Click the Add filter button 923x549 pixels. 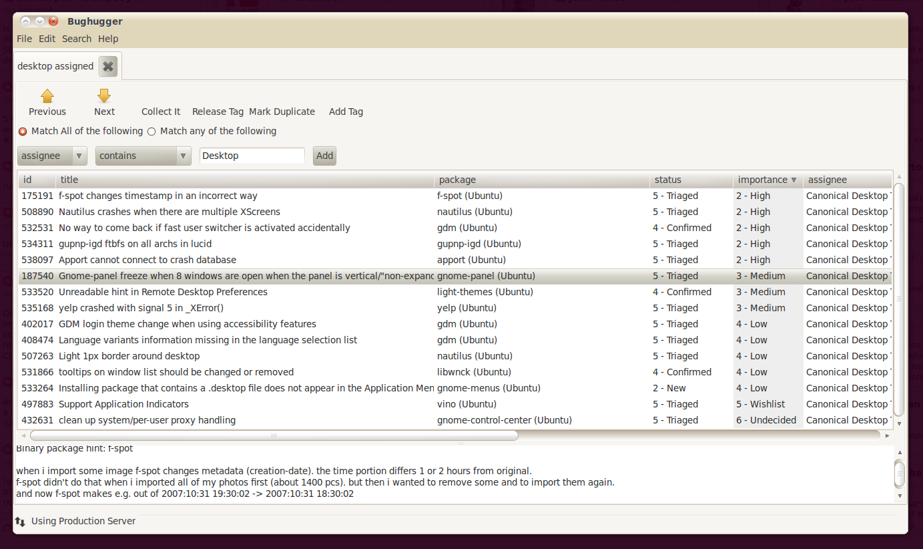pyautogui.click(x=324, y=156)
